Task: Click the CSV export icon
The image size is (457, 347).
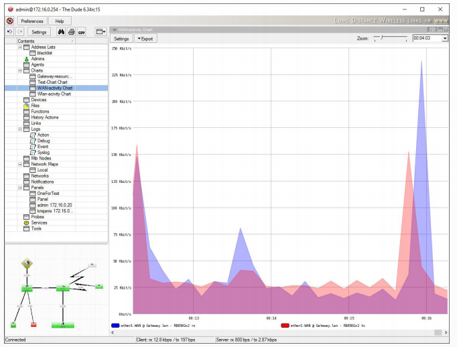Action: click(81, 31)
